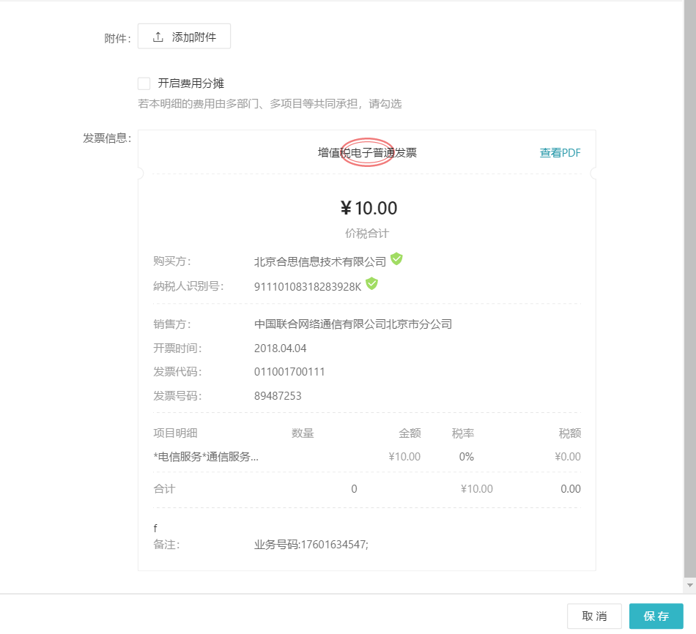This screenshot has height=634, width=696.
Task: Select the invoice code 011001700111
Action: click(x=289, y=372)
